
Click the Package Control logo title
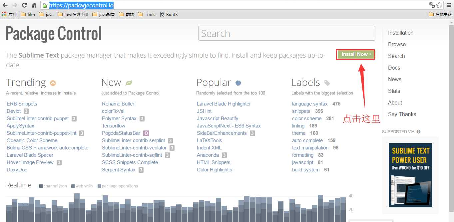pos(54,34)
